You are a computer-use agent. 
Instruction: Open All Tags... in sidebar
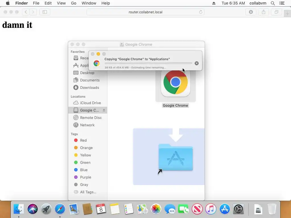[x=88, y=192]
